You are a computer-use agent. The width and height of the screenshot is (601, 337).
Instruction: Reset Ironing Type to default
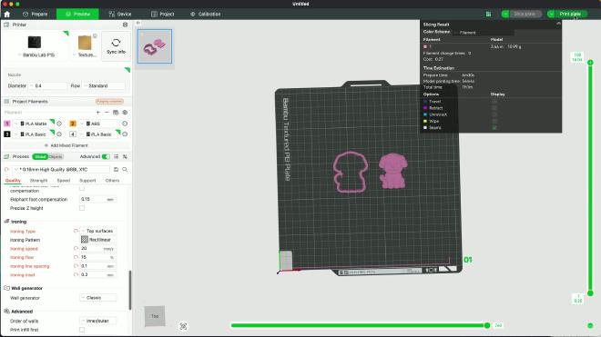tap(76, 231)
